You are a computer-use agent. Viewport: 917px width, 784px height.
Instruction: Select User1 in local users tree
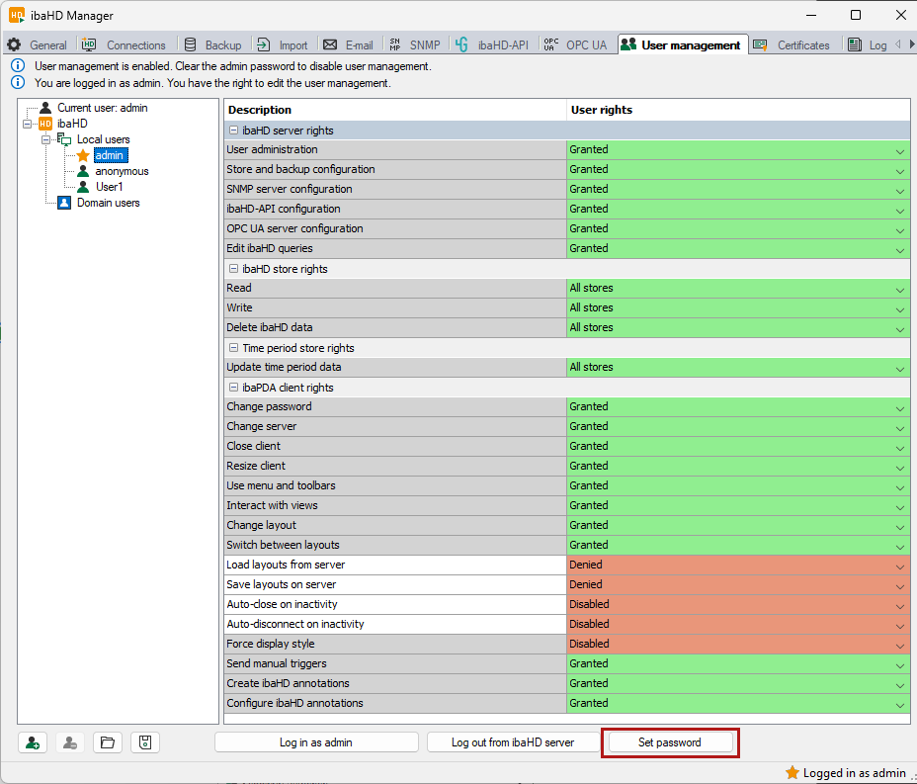pos(109,187)
